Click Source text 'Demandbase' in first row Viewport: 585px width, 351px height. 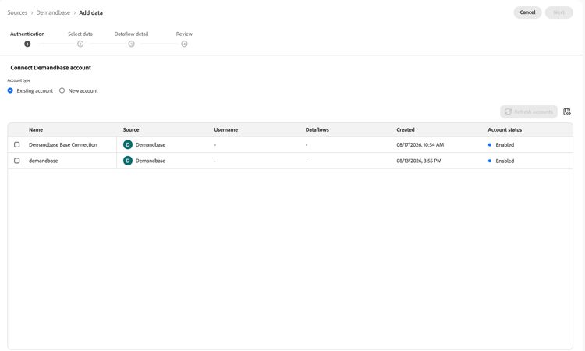151,145
